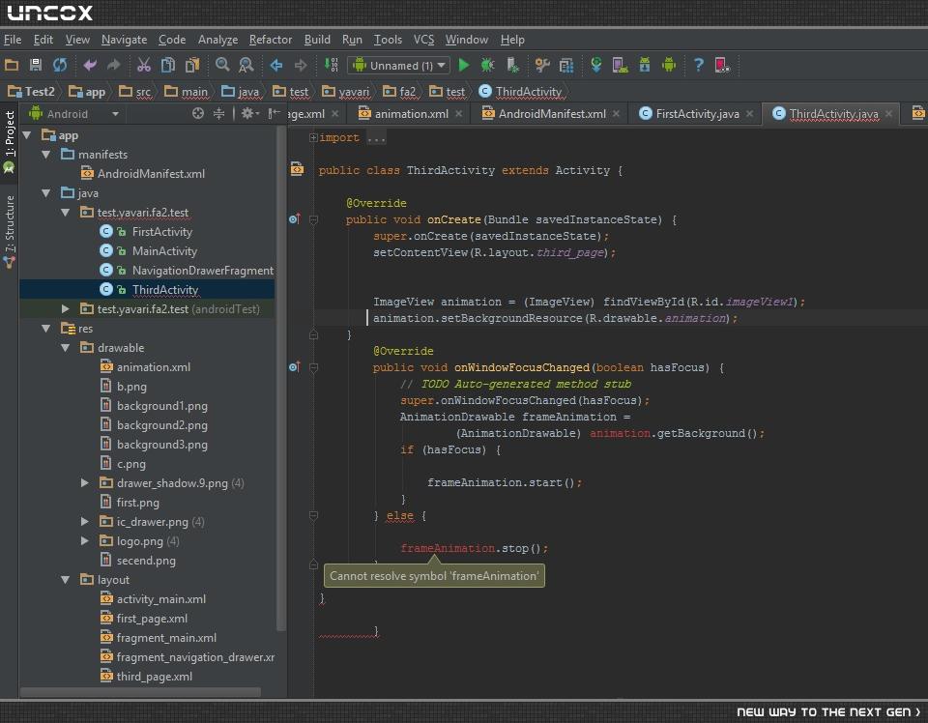This screenshot has width=928, height=723.
Task: Click the main breadcrumb folder
Action: [187, 92]
